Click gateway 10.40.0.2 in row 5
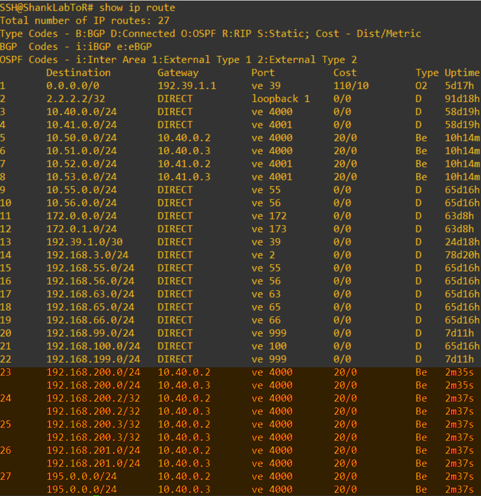This screenshot has width=481, height=496. tap(184, 138)
